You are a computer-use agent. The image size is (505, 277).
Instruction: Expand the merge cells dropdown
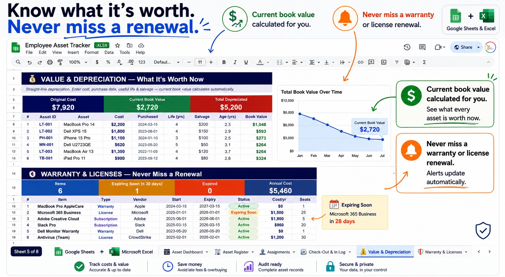tap(287, 62)
